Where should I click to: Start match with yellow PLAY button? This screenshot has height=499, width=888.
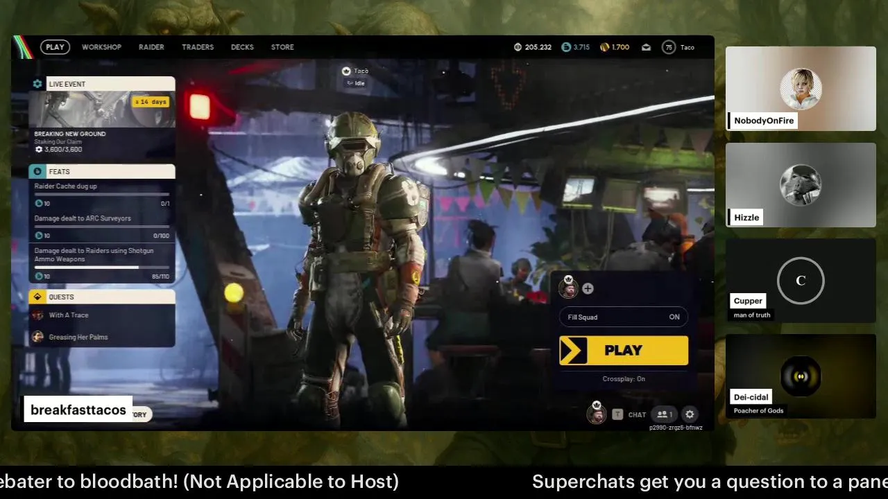click(x=624, y=351)
